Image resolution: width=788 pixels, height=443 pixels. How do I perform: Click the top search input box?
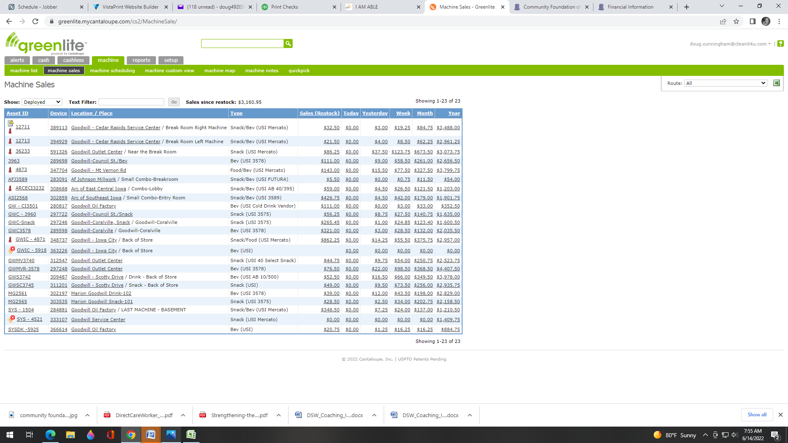242,43
